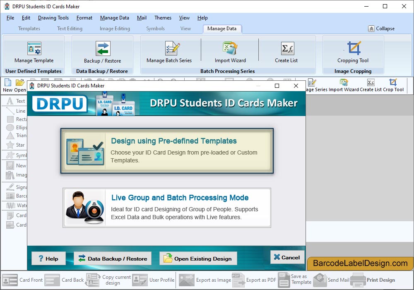414x290 pixels.
Task: Click the Crop Tool quick toolbar icon
Action: click(393, 86)
